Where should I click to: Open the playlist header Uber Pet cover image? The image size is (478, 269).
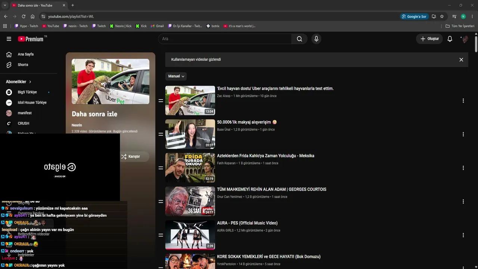pos(111,81)
